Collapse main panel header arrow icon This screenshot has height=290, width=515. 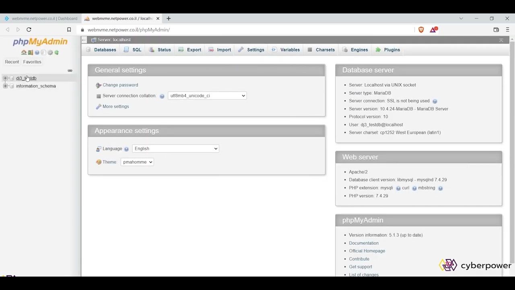point(501,40)
